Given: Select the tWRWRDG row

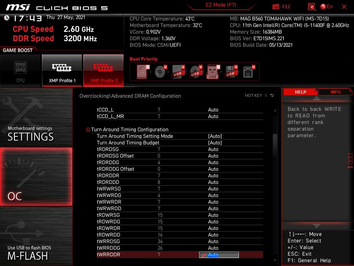Looking at the screenshot, I should 180,195.
